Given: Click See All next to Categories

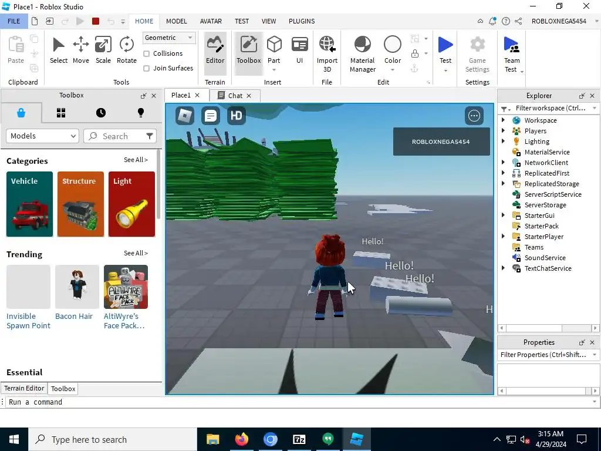Looking at the screenshot, I should point(136,160).
